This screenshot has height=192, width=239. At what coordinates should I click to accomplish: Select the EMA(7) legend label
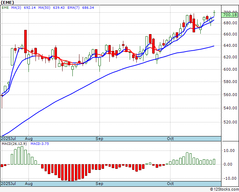[73, 8]
